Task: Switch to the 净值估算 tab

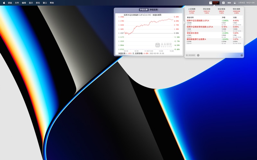Action: coord(144,10)
